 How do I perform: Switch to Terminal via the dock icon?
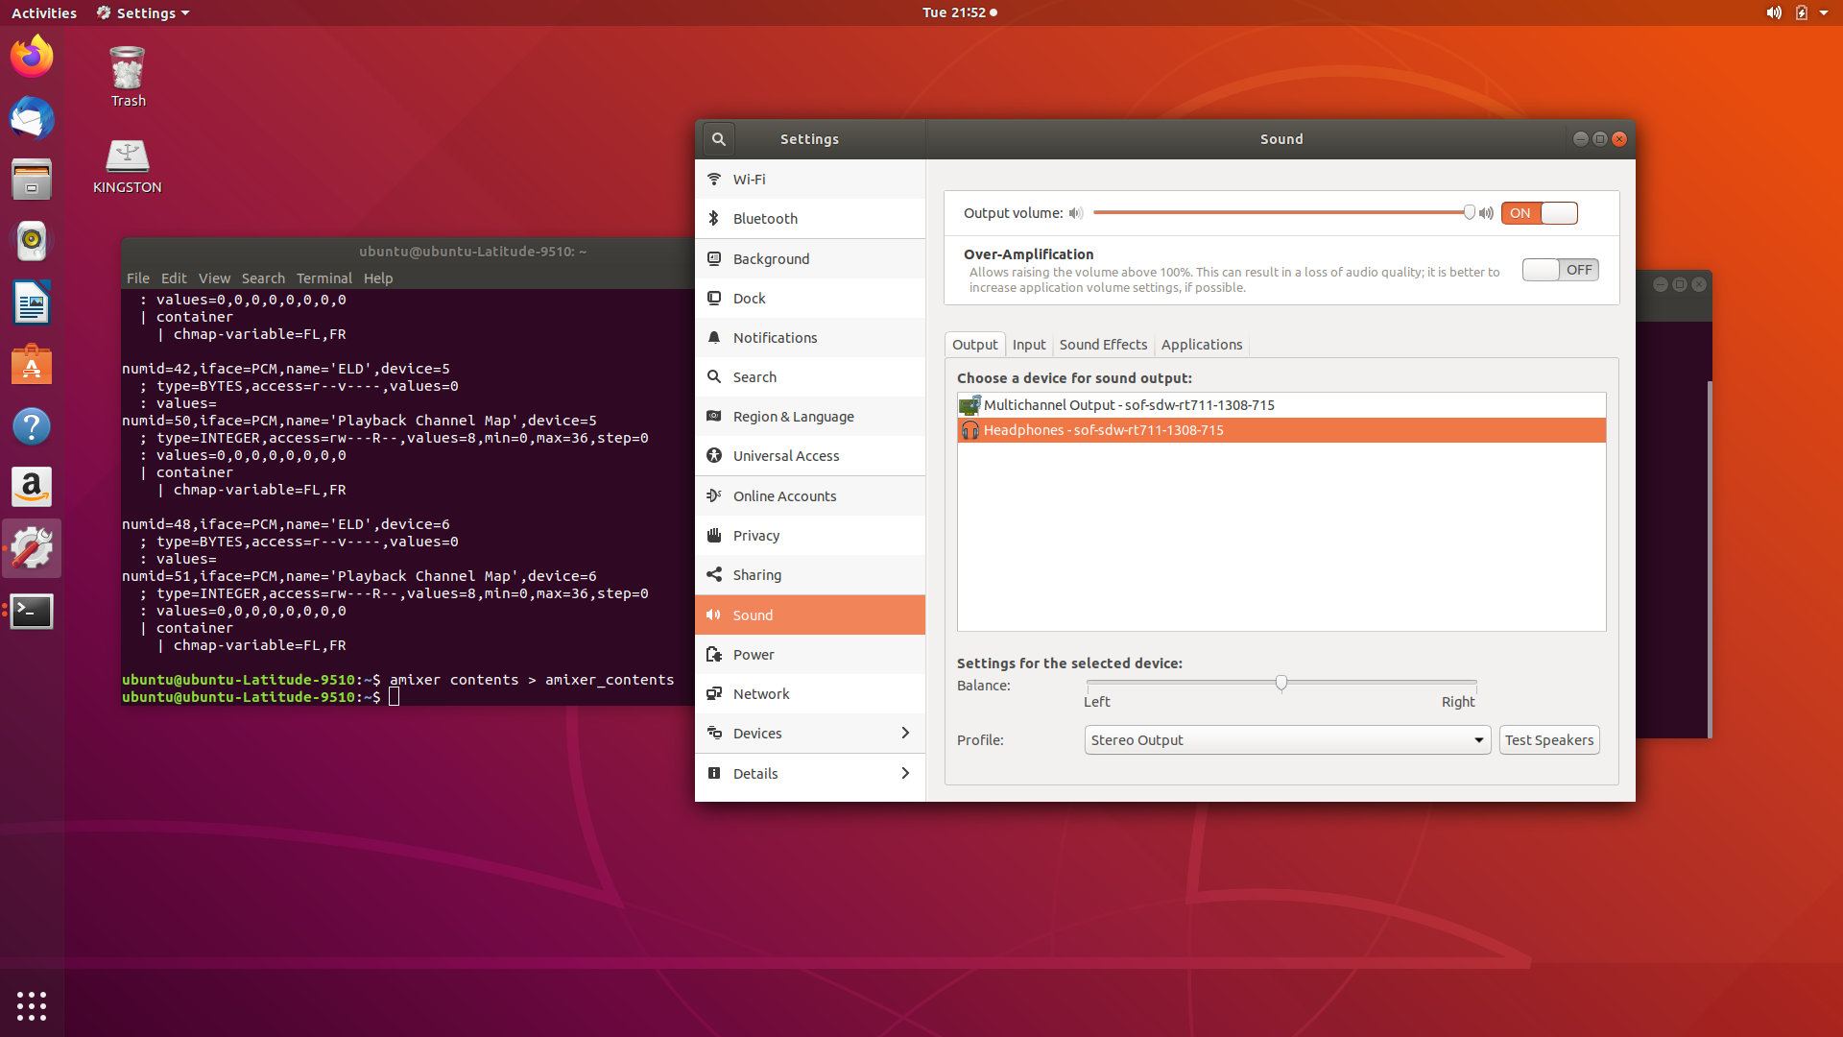(32, 611)
